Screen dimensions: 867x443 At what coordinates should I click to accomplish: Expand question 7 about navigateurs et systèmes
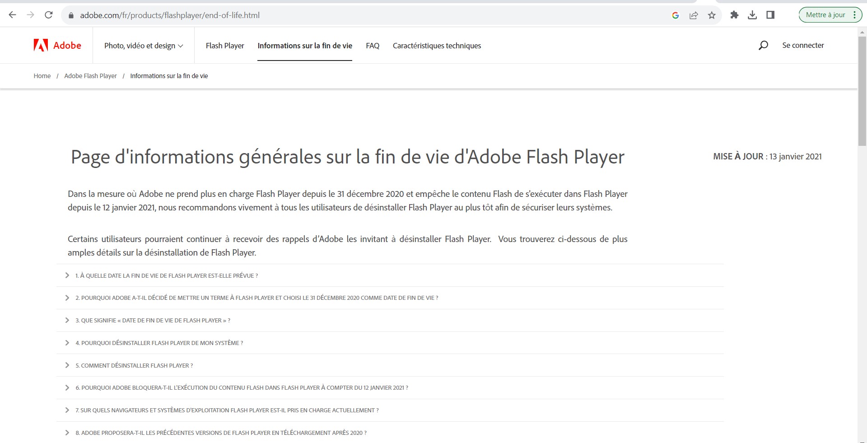click(227, 410)
